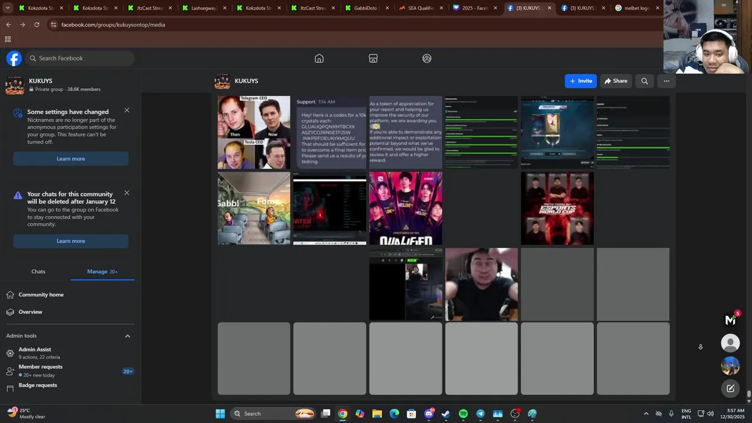The image size is (752, 423).
Task: Open the QUALIFIED team photo thumbnail
Action: [405, 208]
